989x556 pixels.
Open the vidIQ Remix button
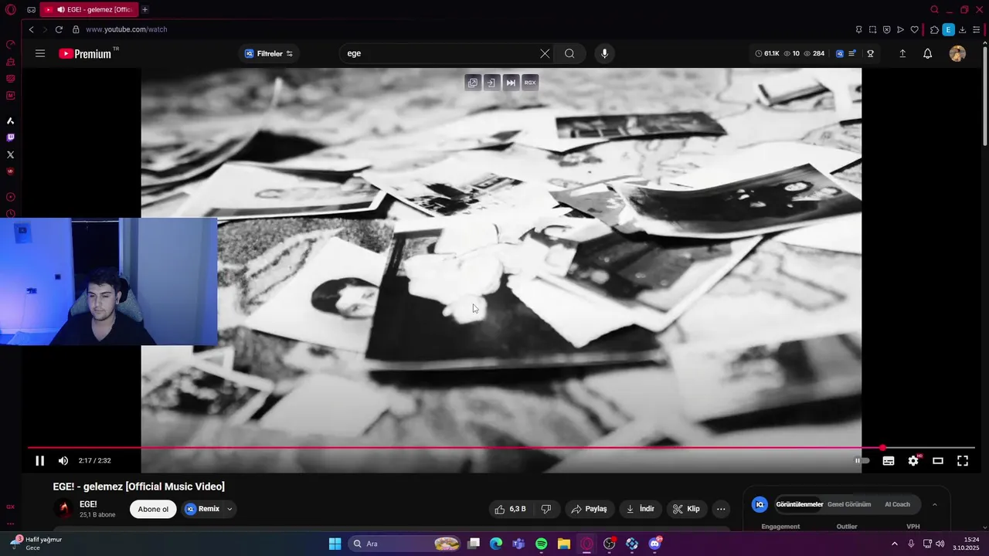coord(203,509)
